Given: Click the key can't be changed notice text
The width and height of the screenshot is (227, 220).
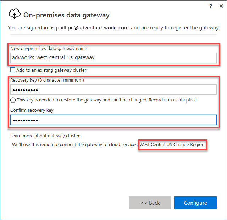Looking at the screenshot, I should click(107, 100).
